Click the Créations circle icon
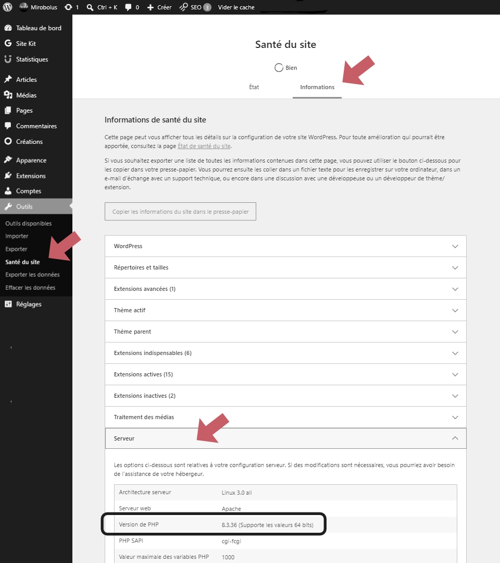The image size is (500, 563). 8,141
